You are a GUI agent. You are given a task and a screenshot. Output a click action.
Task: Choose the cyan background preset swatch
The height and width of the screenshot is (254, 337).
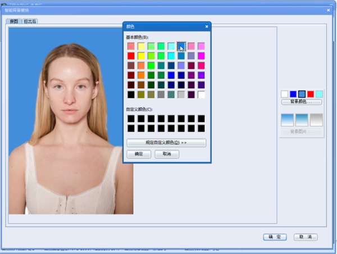[319, 94]
